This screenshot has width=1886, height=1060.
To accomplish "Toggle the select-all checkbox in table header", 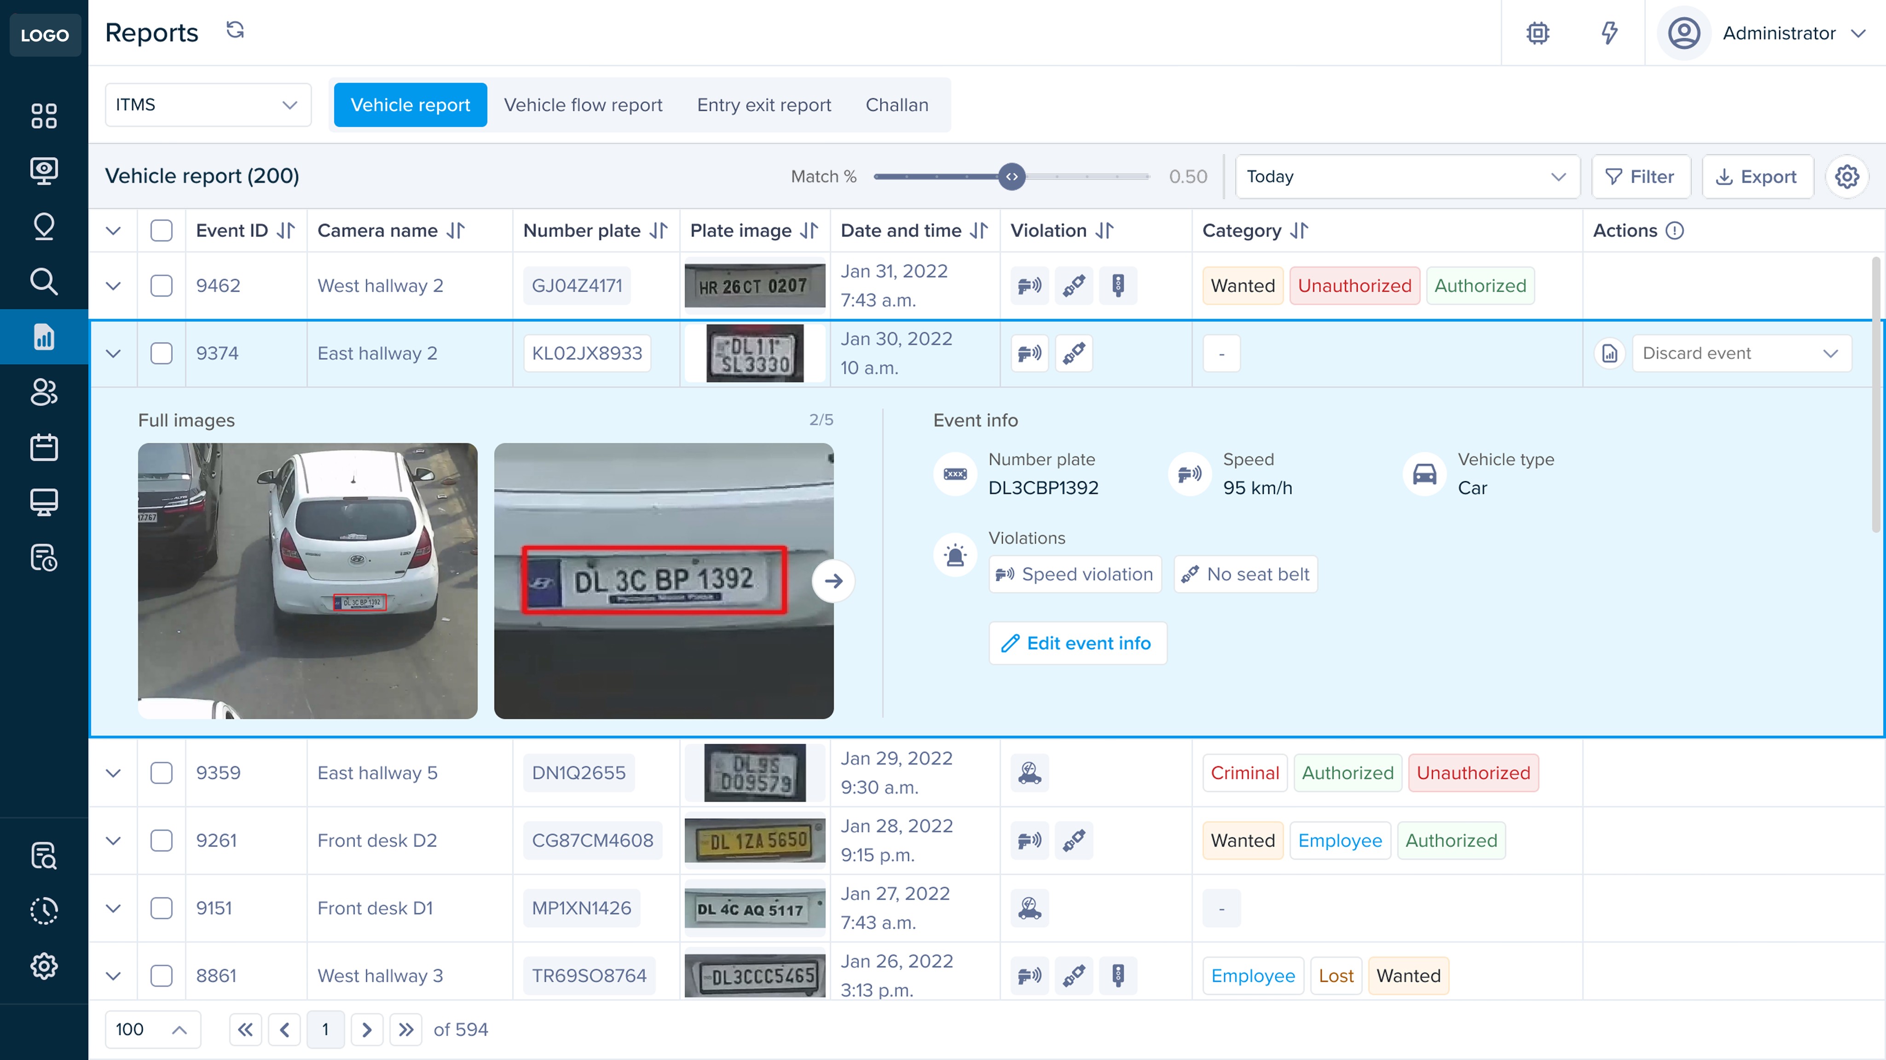I will pyautogui.click(x=161, y=230).
